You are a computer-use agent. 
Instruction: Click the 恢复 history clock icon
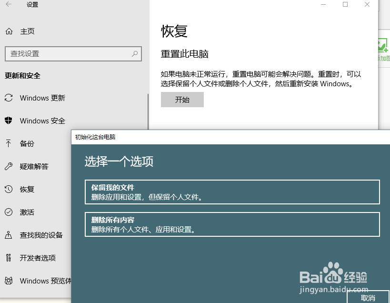pos(9,189)
